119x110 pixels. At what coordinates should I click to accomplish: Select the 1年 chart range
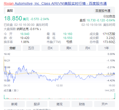click(x=106, y=48)
